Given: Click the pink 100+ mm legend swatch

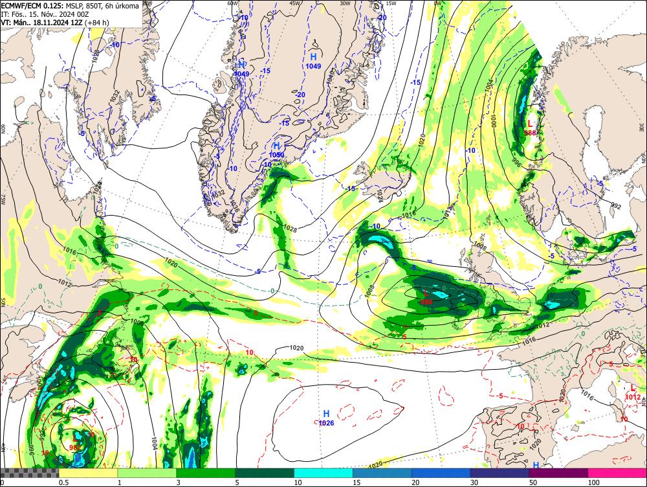Looking at the screenshot, I should [x=617, y=473].
